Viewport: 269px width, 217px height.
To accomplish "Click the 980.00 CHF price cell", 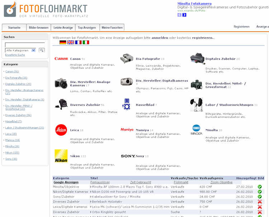I will point(208,192).
